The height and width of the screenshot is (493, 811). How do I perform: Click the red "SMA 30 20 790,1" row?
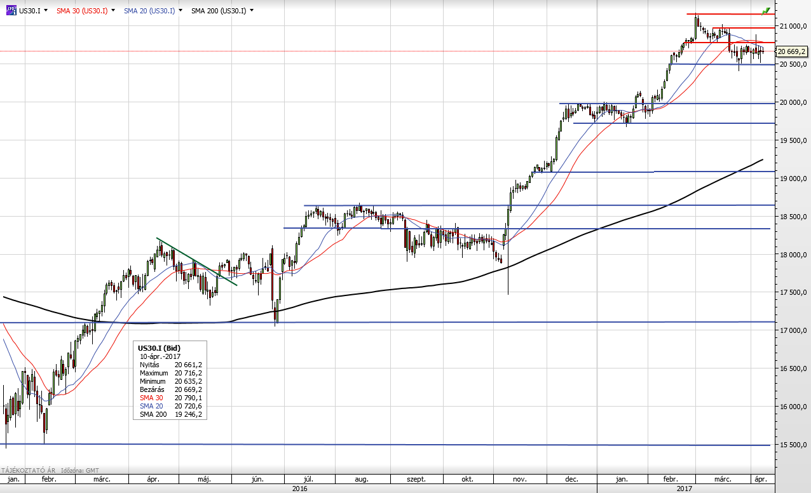[x=170, y=398]
